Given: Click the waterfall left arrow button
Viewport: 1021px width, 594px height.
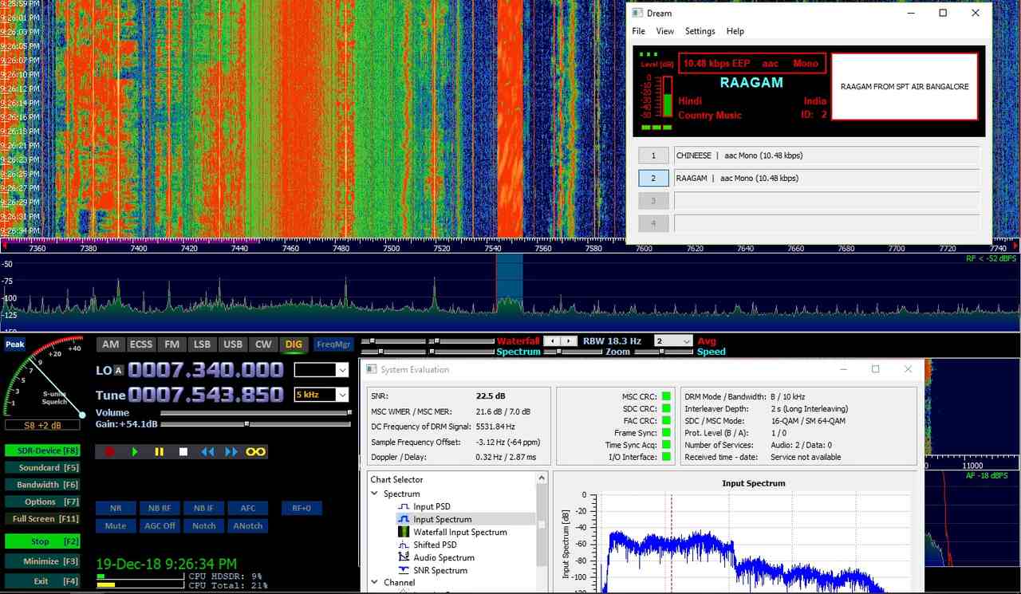Looking at the screenshot, I should coord(551,341).
